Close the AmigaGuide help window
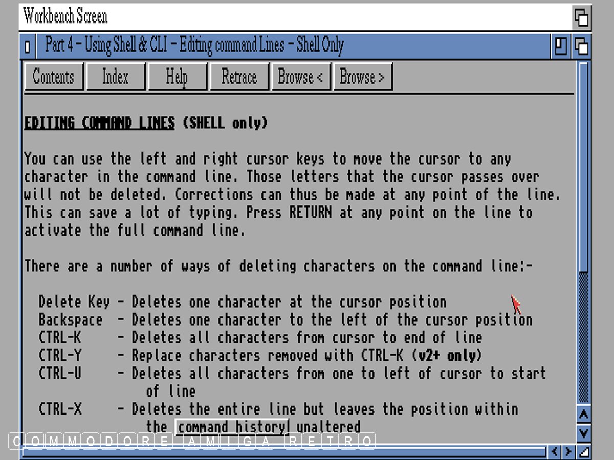Viewport: 614px width, 460px height. 28,47
